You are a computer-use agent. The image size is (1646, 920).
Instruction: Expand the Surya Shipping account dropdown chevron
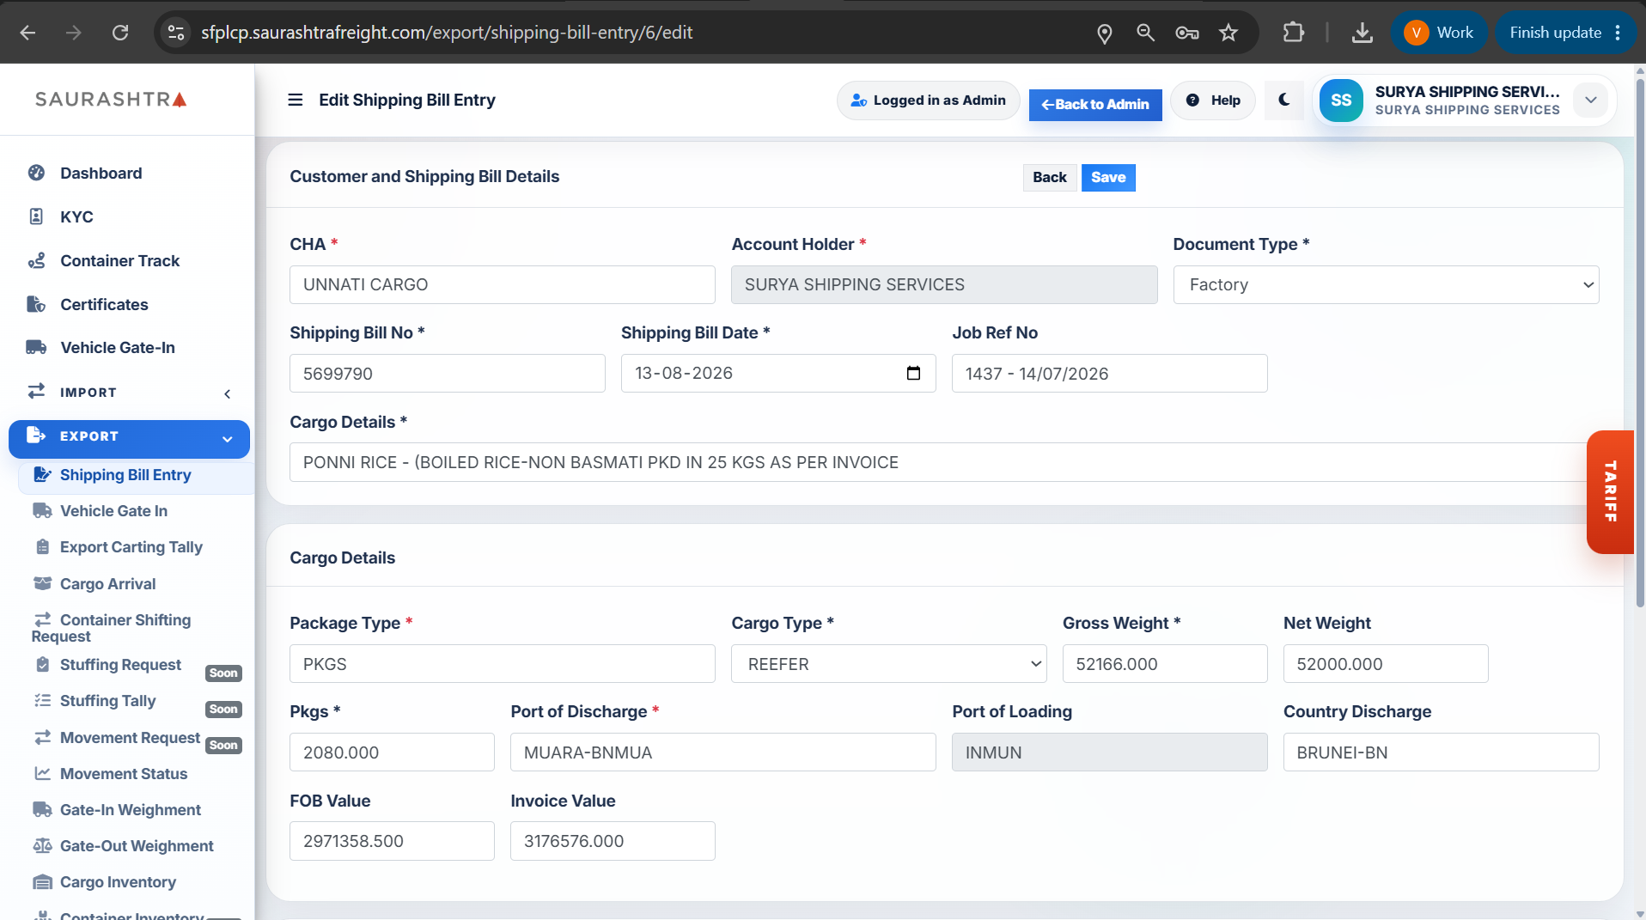tap(1591, 100)
